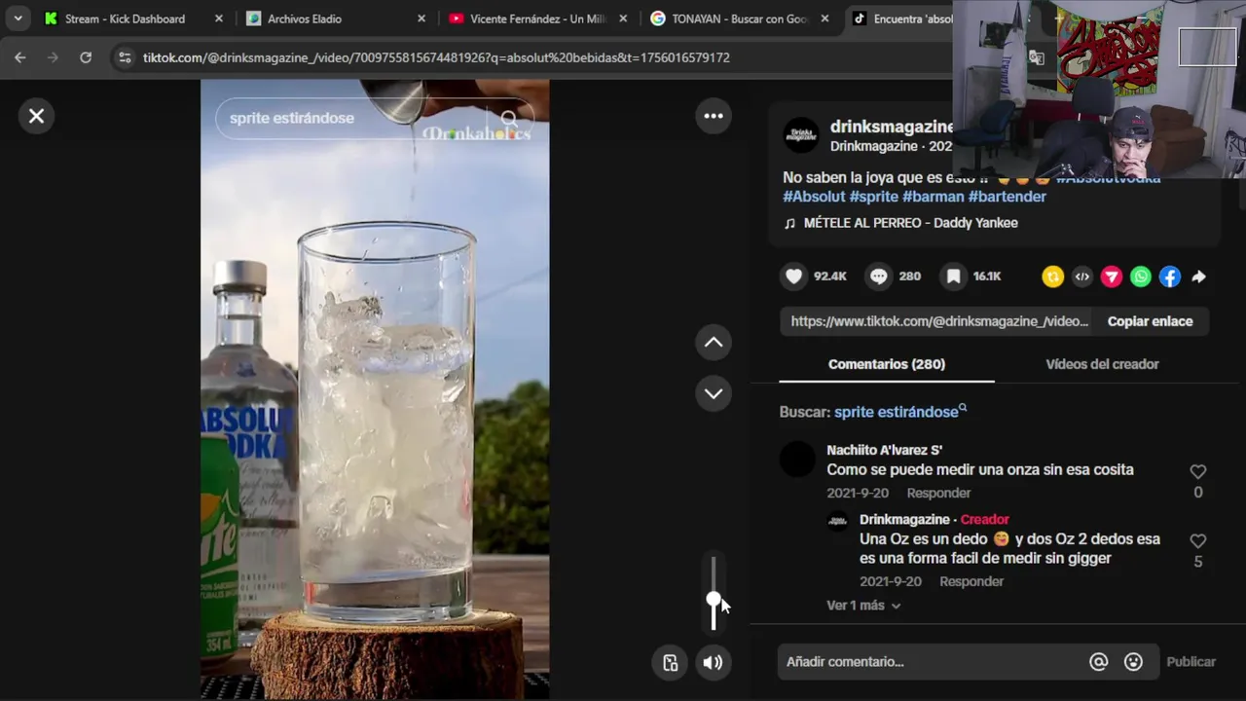The height and width of the screenshot is (701, 1246).
Task: Reload the TikTok page
Action: [86, 57]
